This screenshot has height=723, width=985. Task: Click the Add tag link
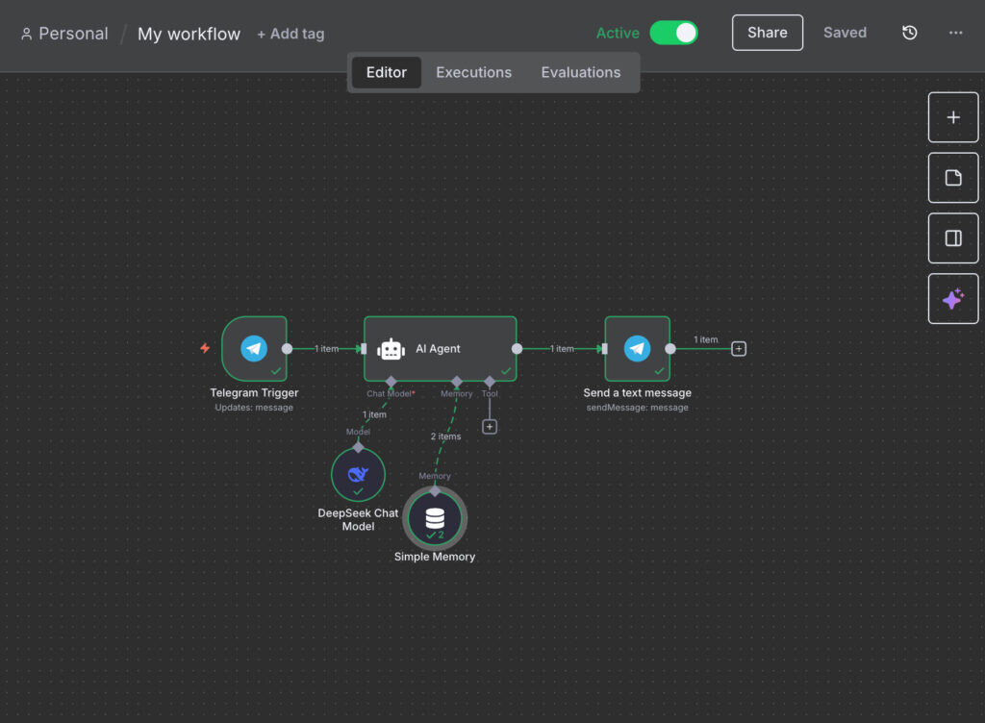pyautogui.click(x=290, y=34)
